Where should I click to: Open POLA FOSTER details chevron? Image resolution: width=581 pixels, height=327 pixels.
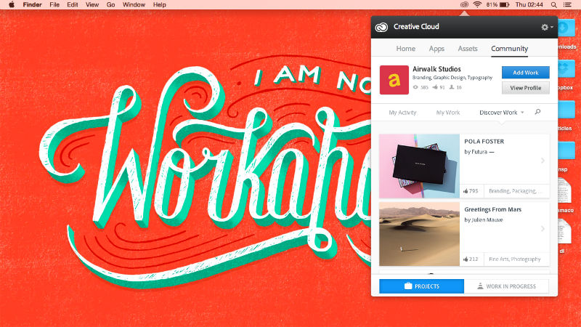[x=543, y=161]
